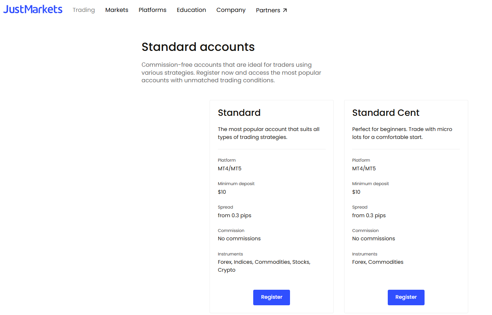Click the Standard Cent card's $10 deposit value
The image size is (492, 315).
tap(356, 192)
